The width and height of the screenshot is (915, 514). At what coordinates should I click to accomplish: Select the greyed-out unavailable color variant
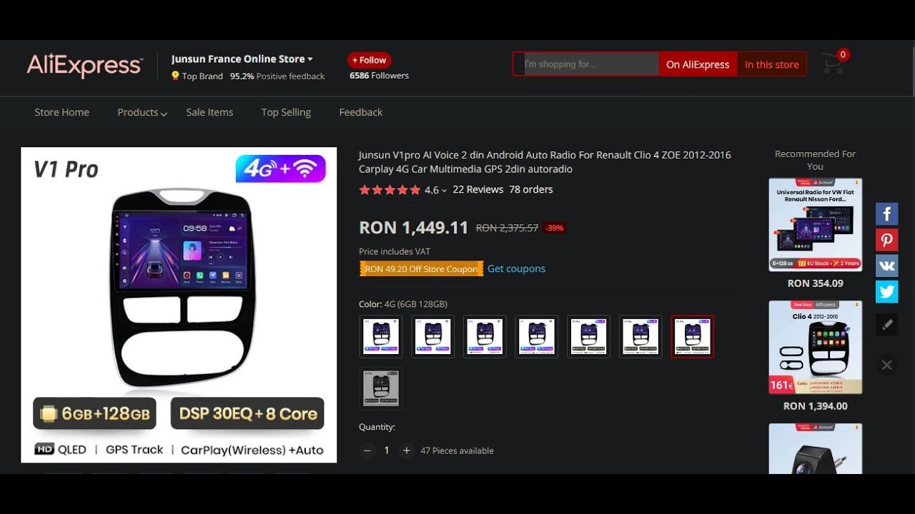point(380,388)
